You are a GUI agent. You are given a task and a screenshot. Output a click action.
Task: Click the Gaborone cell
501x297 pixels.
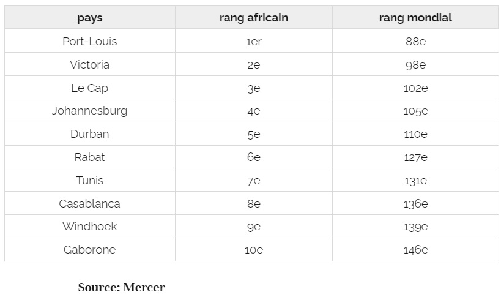click(x=89, y=250)
